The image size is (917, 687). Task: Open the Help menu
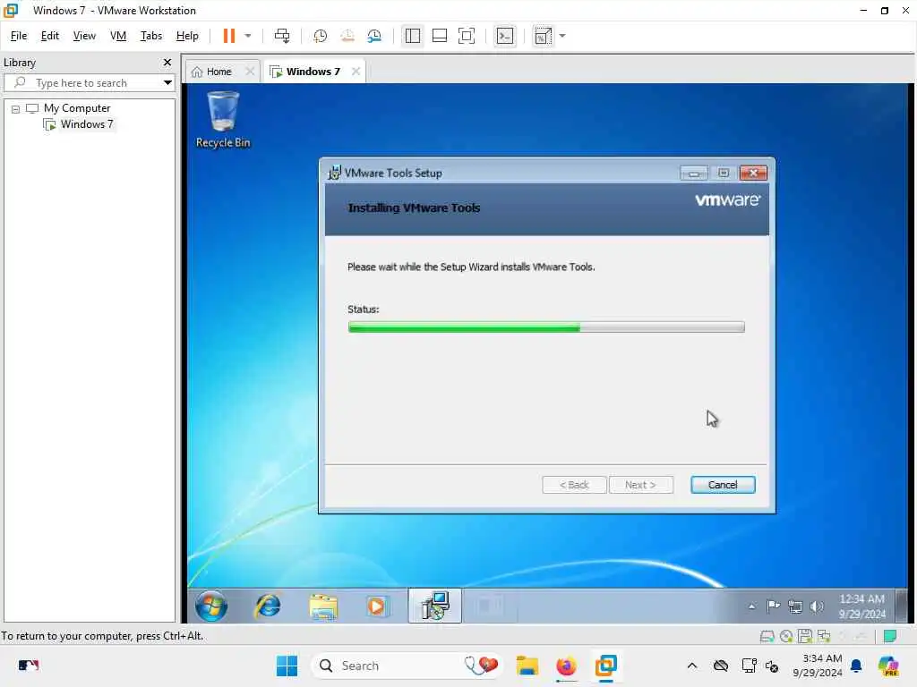(x=187, y=36)
